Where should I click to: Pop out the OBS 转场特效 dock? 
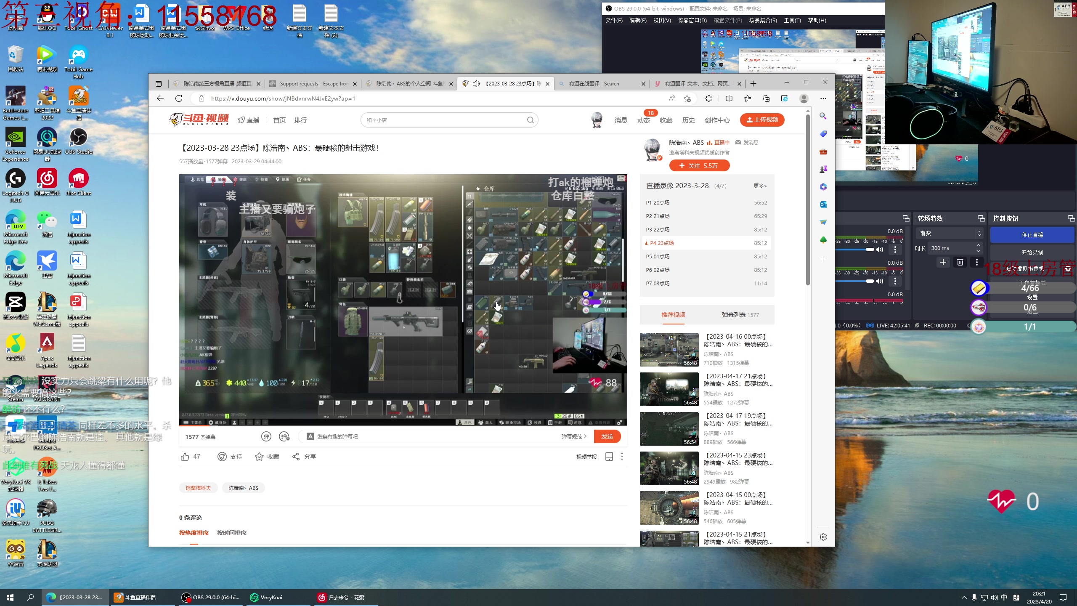[982, 218]
